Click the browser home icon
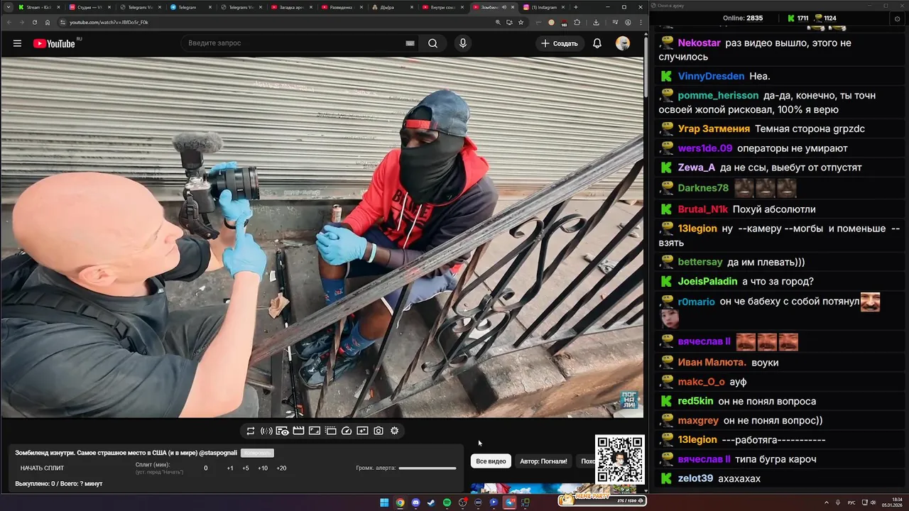This screenshot has width=909, height=511. tap(48, 22)
